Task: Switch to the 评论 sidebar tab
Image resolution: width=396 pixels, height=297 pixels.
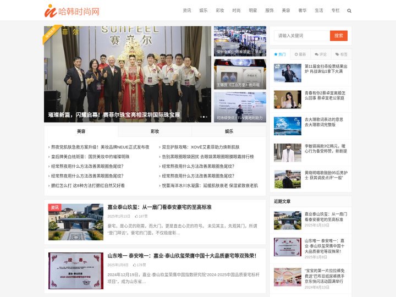Action: click(321, 54)
